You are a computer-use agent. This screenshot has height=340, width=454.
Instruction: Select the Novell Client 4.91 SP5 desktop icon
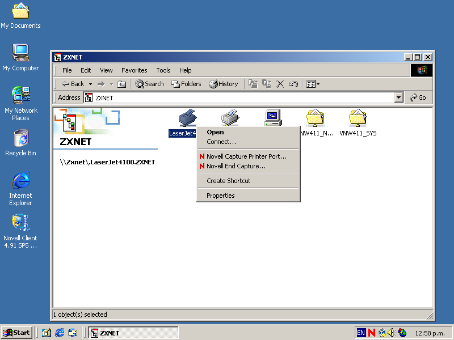(x=20, y=231)
